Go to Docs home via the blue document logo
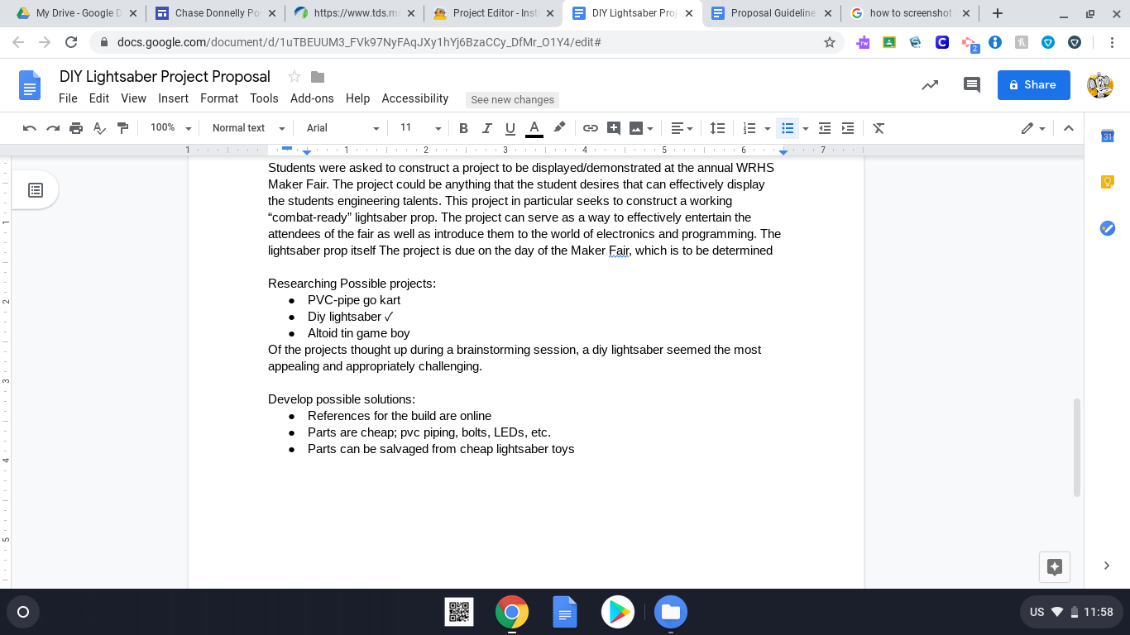 point(31,86)
